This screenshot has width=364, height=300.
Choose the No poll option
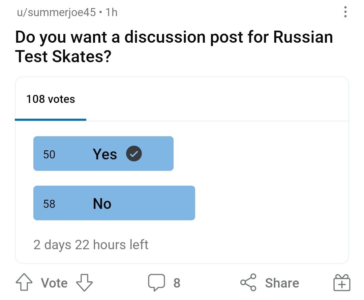[114, 203]
